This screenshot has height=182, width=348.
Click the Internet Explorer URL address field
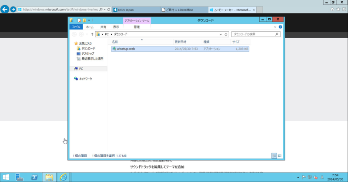(x=60, y=10)
